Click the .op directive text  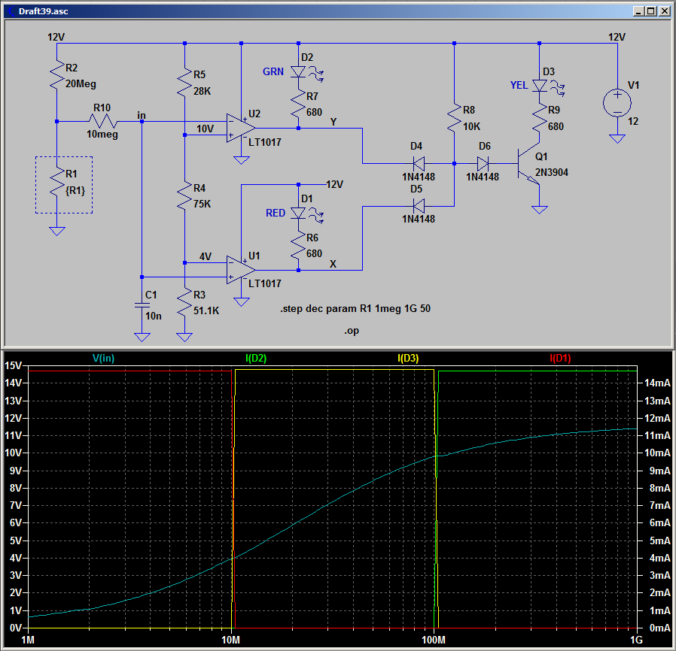click(352, 331)
